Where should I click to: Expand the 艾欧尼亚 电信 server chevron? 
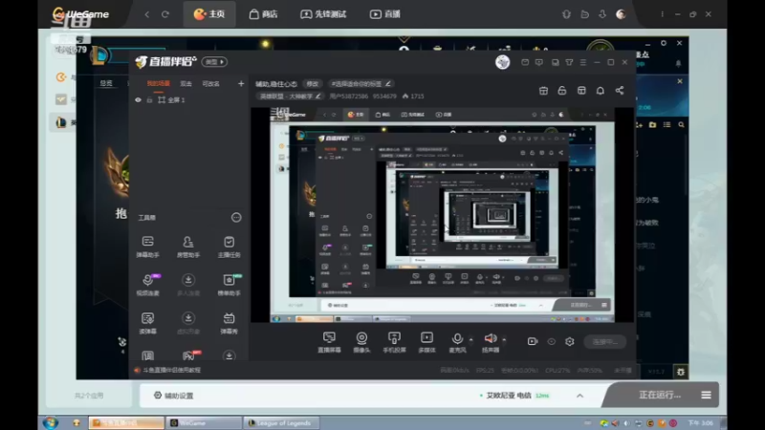click(579, 396)
